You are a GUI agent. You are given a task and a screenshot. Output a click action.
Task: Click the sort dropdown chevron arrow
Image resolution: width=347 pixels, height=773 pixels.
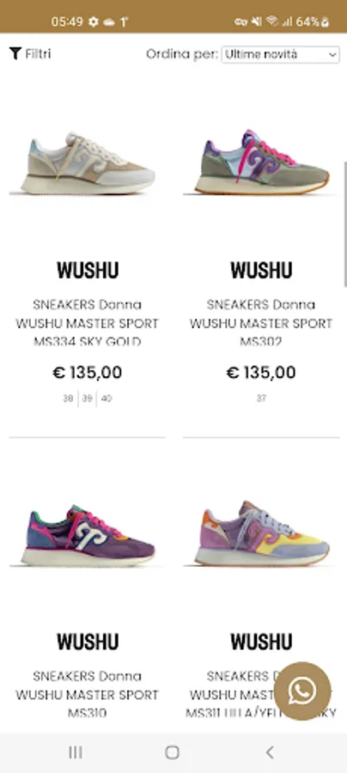click(332, 55)
